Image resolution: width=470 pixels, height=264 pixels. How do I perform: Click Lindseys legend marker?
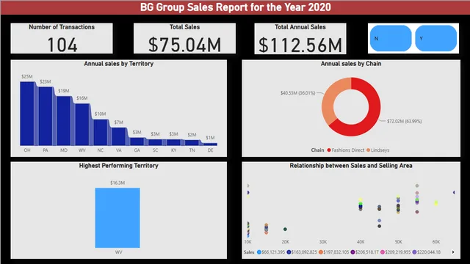tap(368, 150)
